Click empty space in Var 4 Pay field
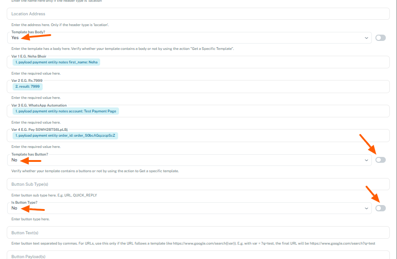 251,135
